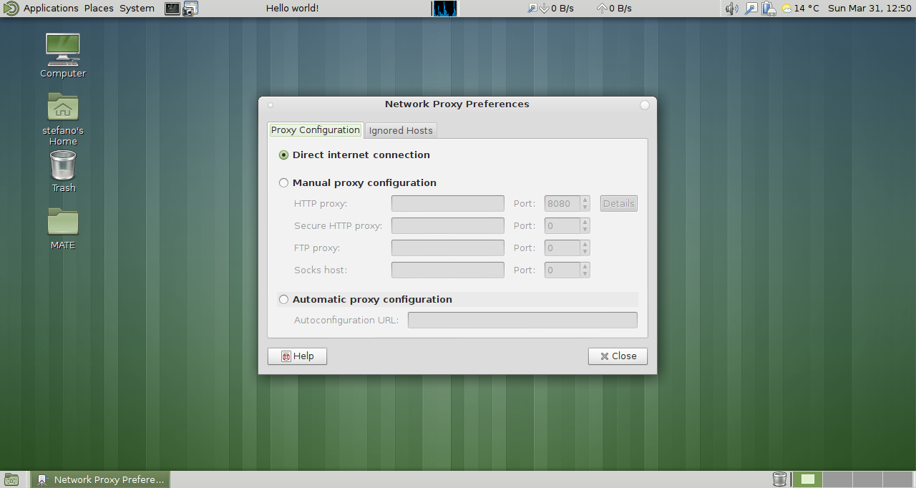
Task: Select Automatic proxy configuration option
Action: pyautogui.click(x=365, y=299)
